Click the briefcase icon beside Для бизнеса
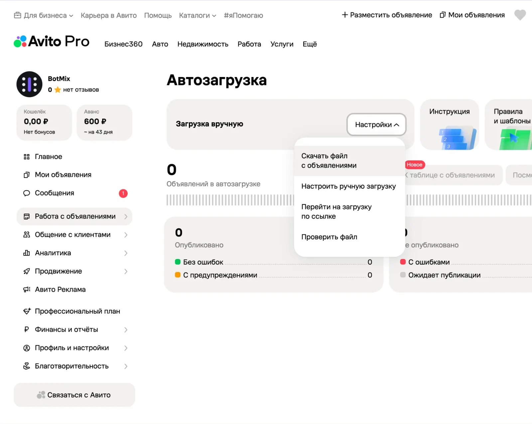The image size is (532, 424). (18, 15)
